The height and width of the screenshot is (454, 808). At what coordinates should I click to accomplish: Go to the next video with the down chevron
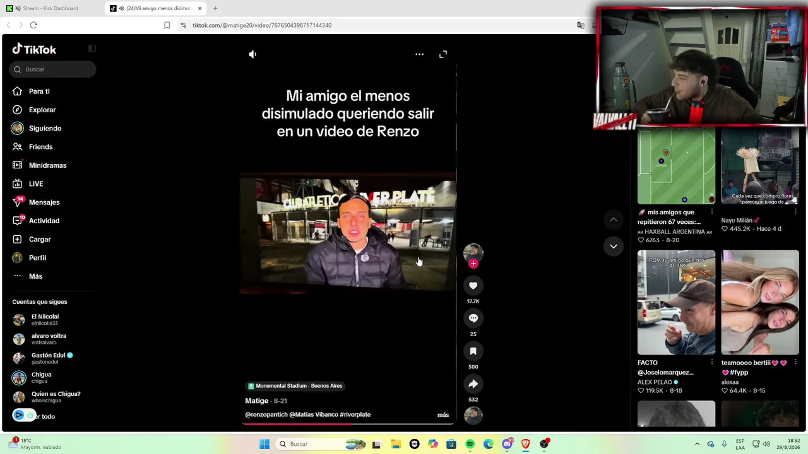tap(613, 247)
